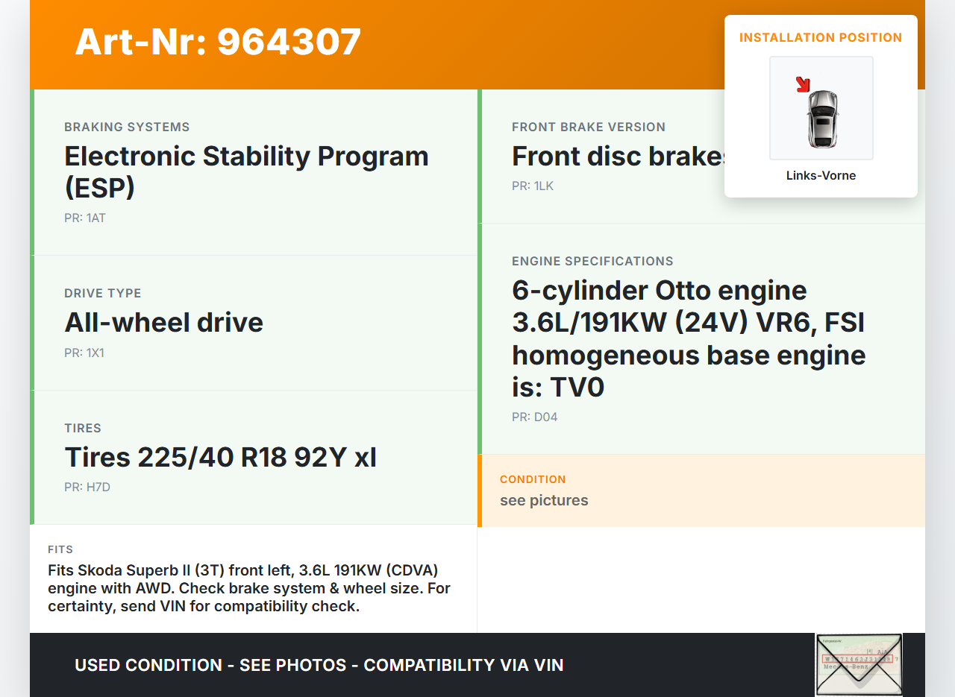This screenshot has width=955, height=697.
Task: Click the INSTALLATION POSITION label
Action: (821, 37)
